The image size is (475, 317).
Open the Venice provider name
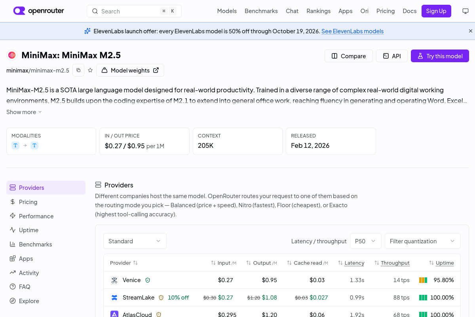[x=132, y=280]
